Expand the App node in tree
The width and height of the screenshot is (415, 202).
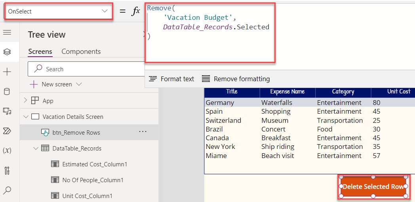25,100
